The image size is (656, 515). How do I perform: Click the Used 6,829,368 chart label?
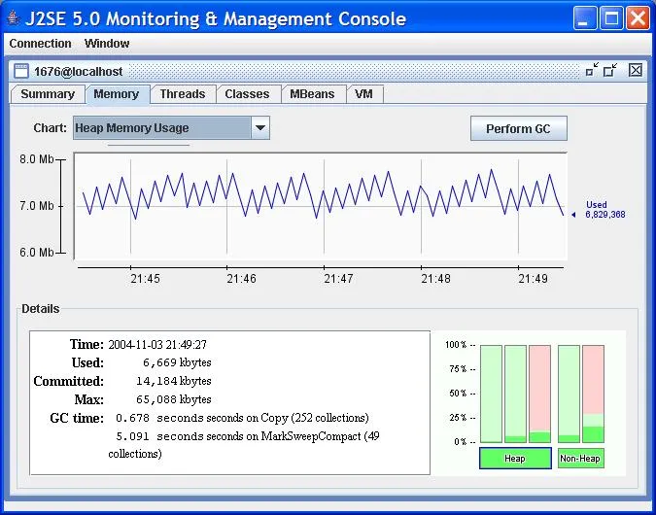(x=604, y=210)
